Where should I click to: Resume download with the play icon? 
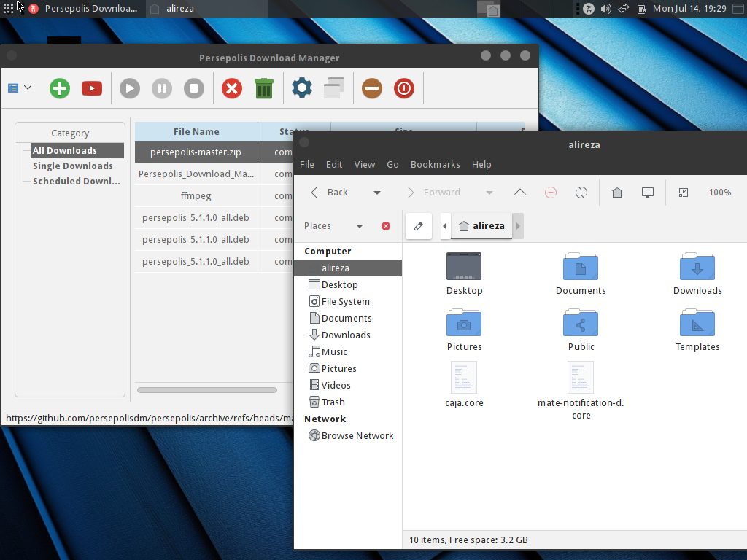coord(130,88)
